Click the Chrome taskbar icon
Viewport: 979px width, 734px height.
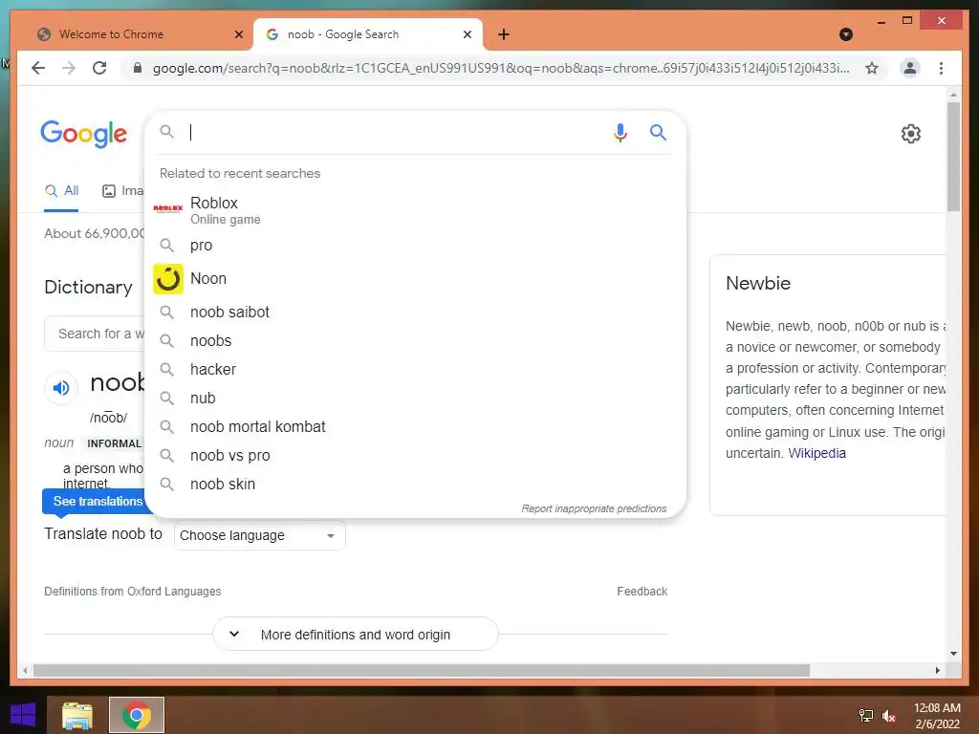click(x=137, y=715)
